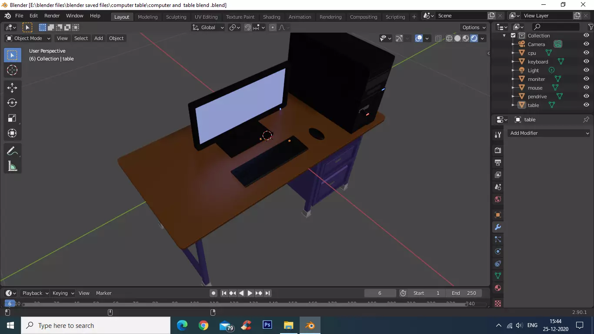Open the Output properties tab
This screenshot has width=594, height=334.
(498, 163)
